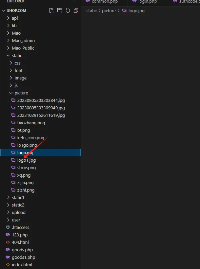
Task: Open the logo1.jpg file
Action: (41, 160)
